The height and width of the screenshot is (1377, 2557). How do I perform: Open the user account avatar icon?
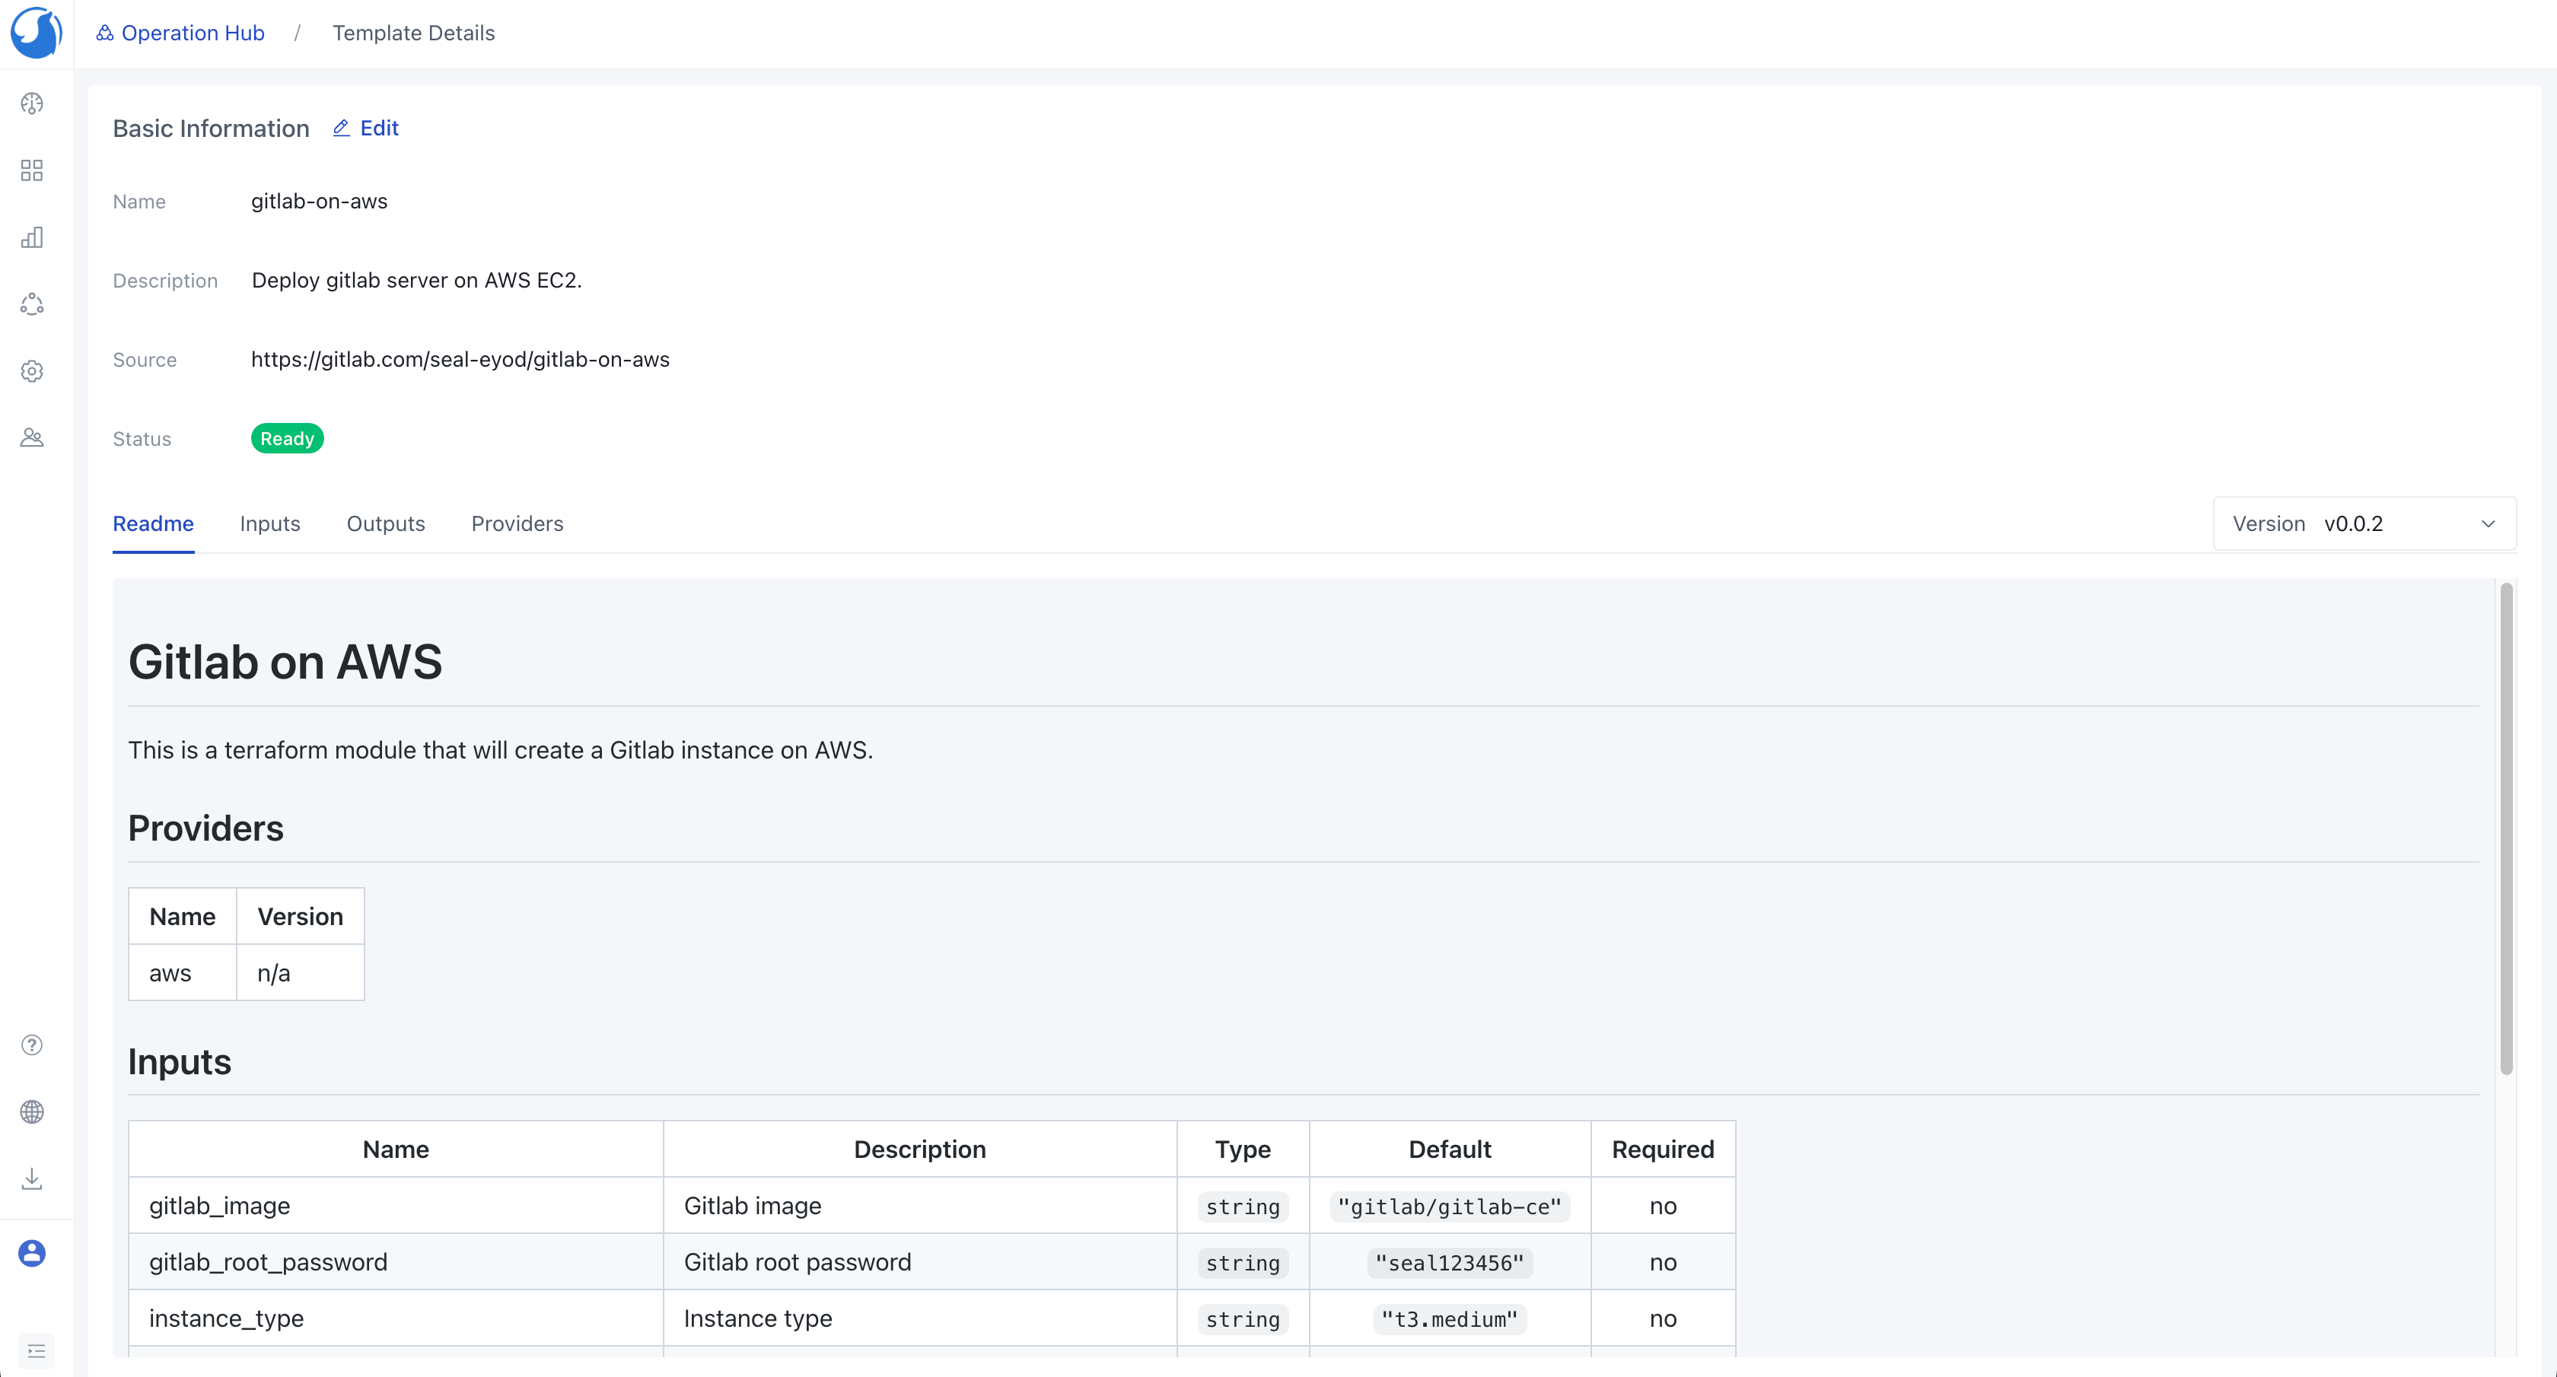coord(32,1253)
